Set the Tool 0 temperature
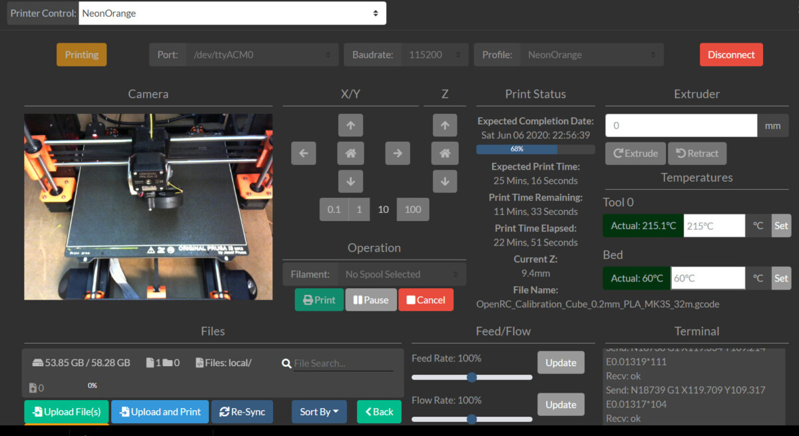The image size is (799, 436). (781, 226)
